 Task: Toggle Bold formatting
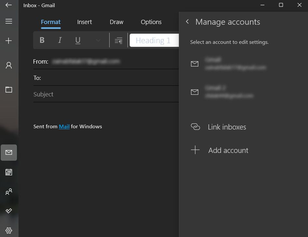pyautogui.click(x=42, y=40)
